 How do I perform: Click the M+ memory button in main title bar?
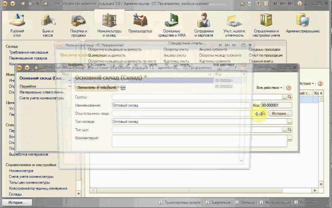(283, 4)
